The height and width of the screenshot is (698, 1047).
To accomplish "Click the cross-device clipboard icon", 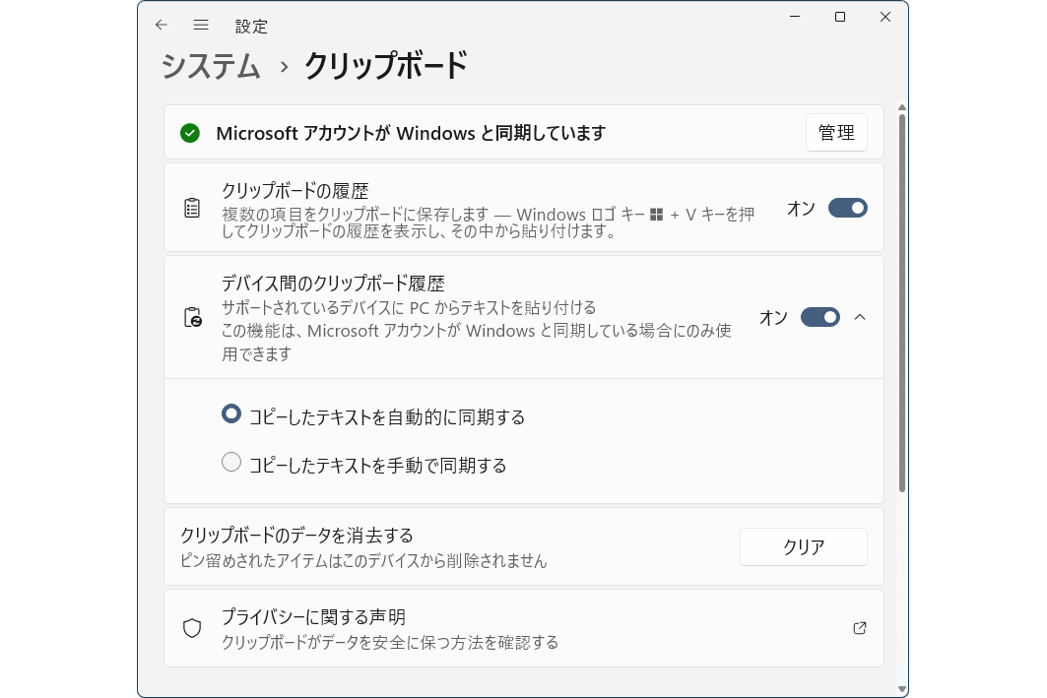I will coord(192,317).
